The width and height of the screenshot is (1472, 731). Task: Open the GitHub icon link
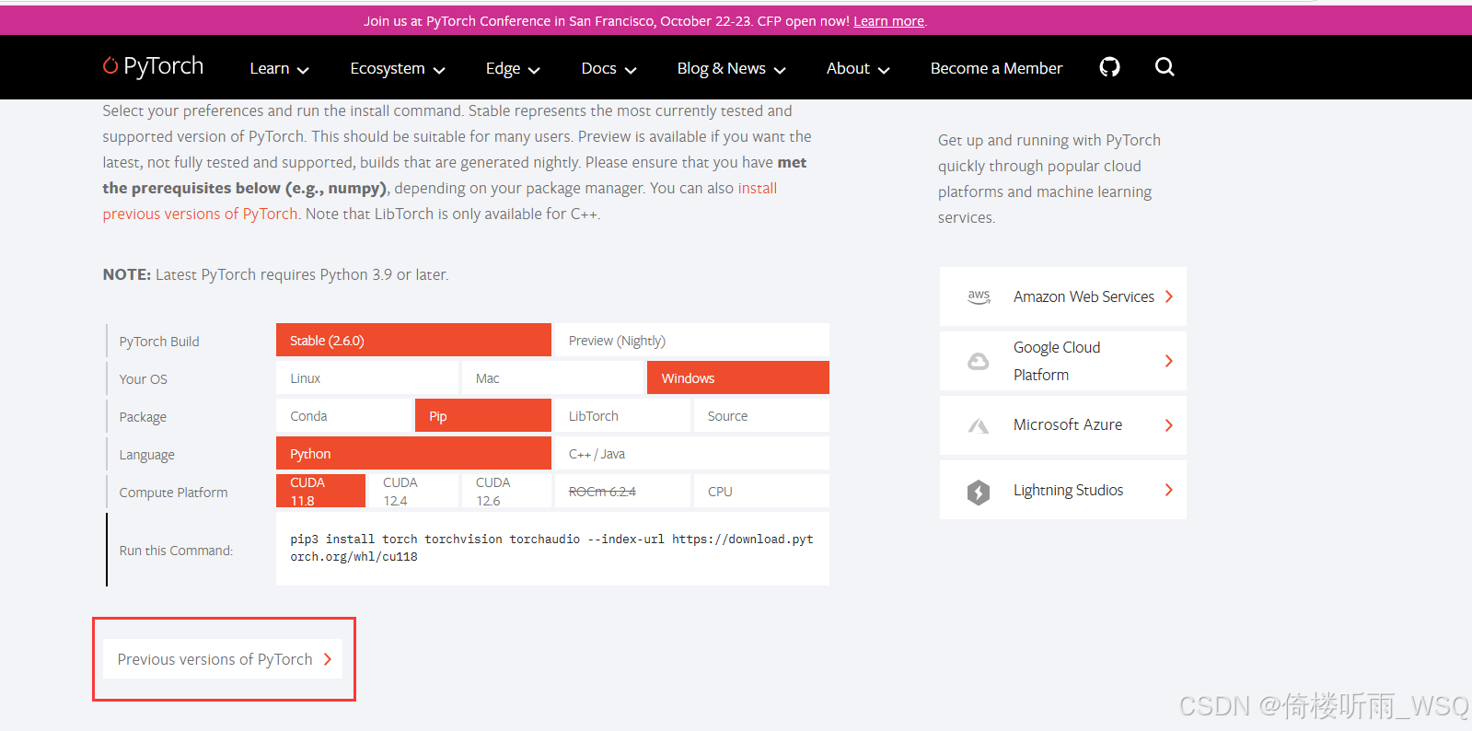point(1109,67)
